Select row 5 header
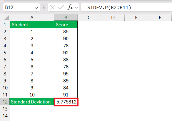Screen dimensions: 172x121 tap(5, 53)
